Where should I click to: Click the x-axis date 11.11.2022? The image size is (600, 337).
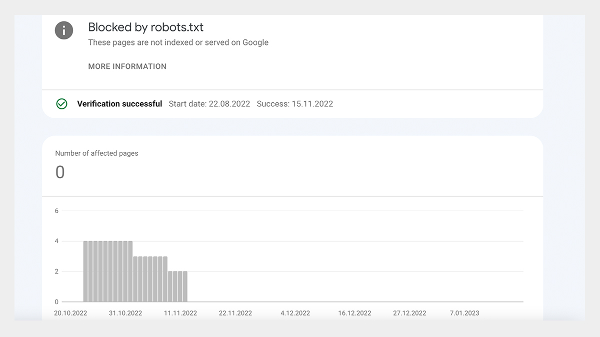point(180,313)
